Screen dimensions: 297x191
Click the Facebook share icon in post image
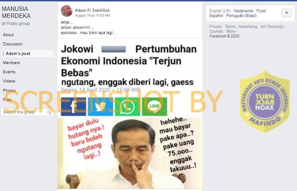pos(73,106)
